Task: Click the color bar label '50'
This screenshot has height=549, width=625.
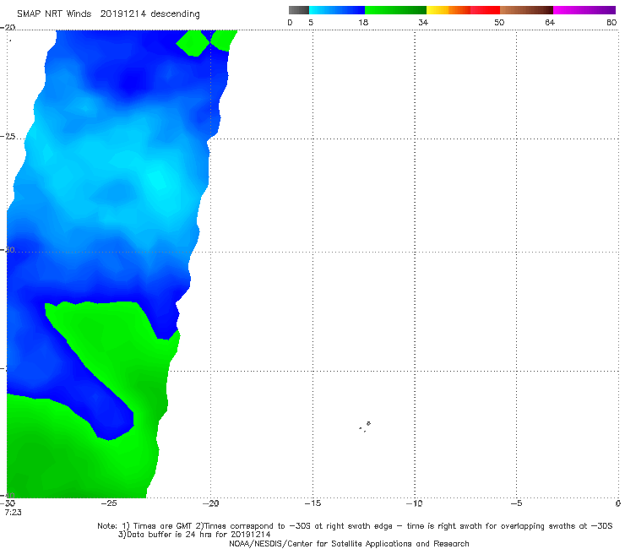Action: point(499,22)
